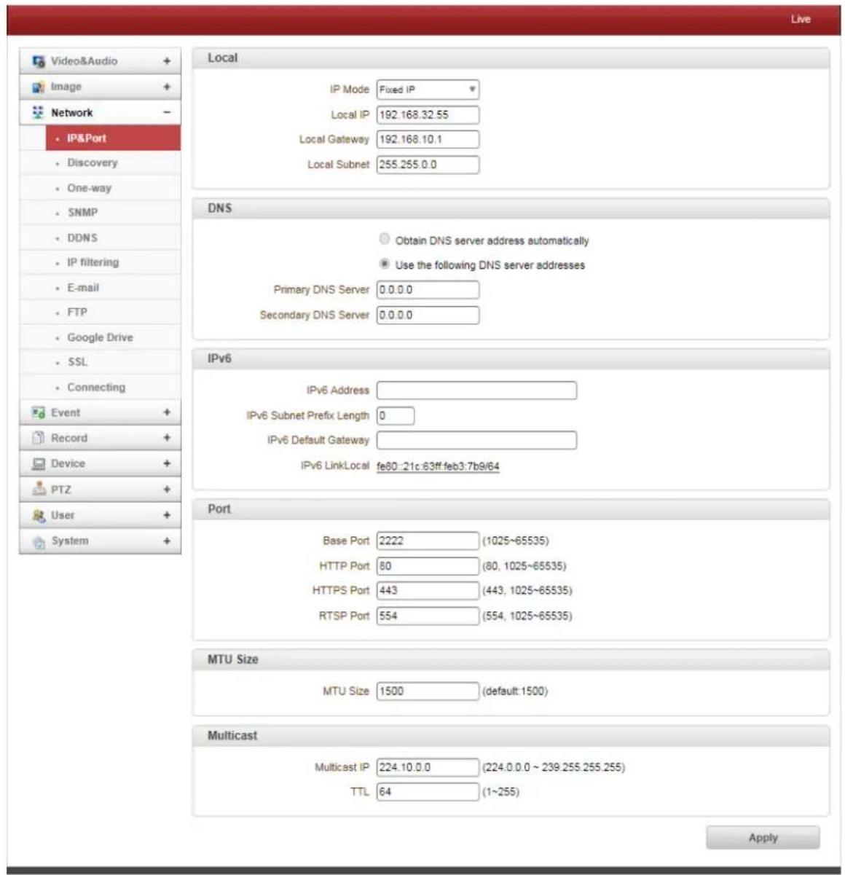Click the PTZ menu icon
Screen dimensions: 845x875
(x=38, y=490)
